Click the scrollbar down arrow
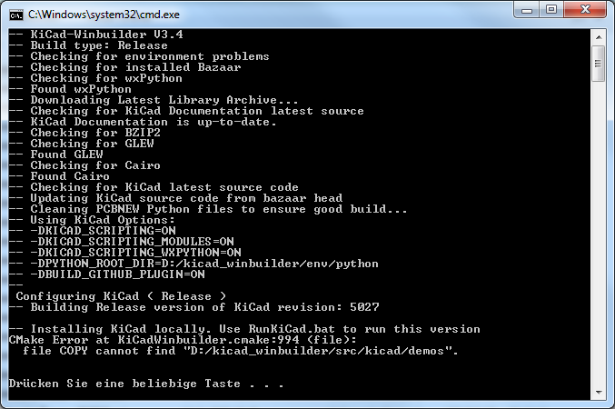 [599, 392]
